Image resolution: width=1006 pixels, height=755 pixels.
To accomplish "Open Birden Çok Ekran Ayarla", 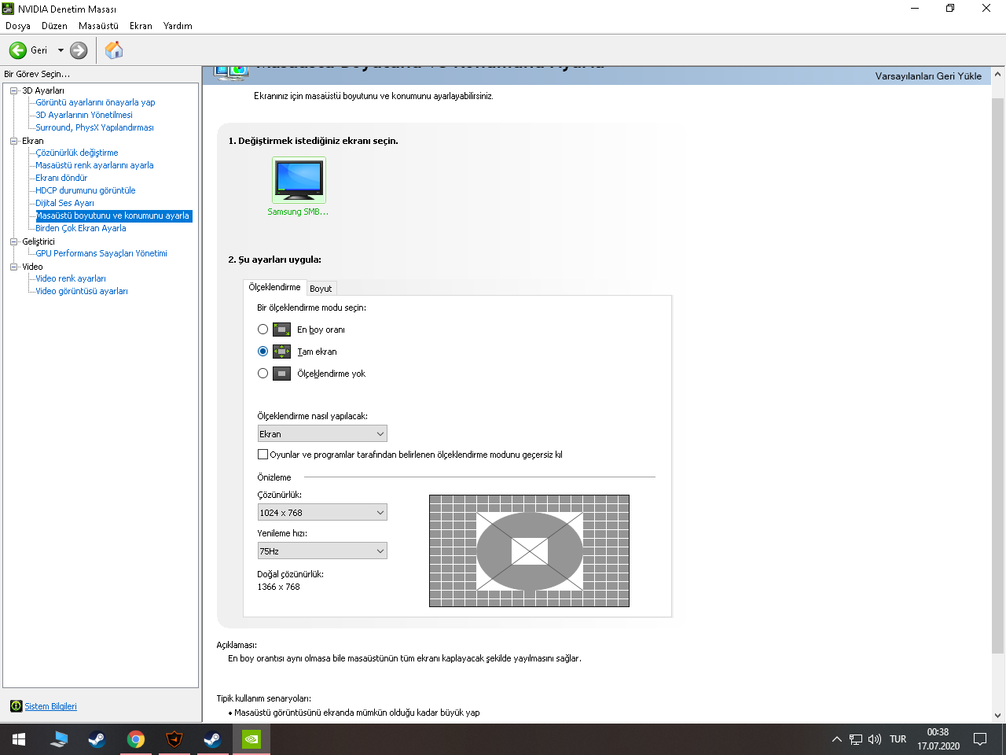I will (x=81, y=228).
